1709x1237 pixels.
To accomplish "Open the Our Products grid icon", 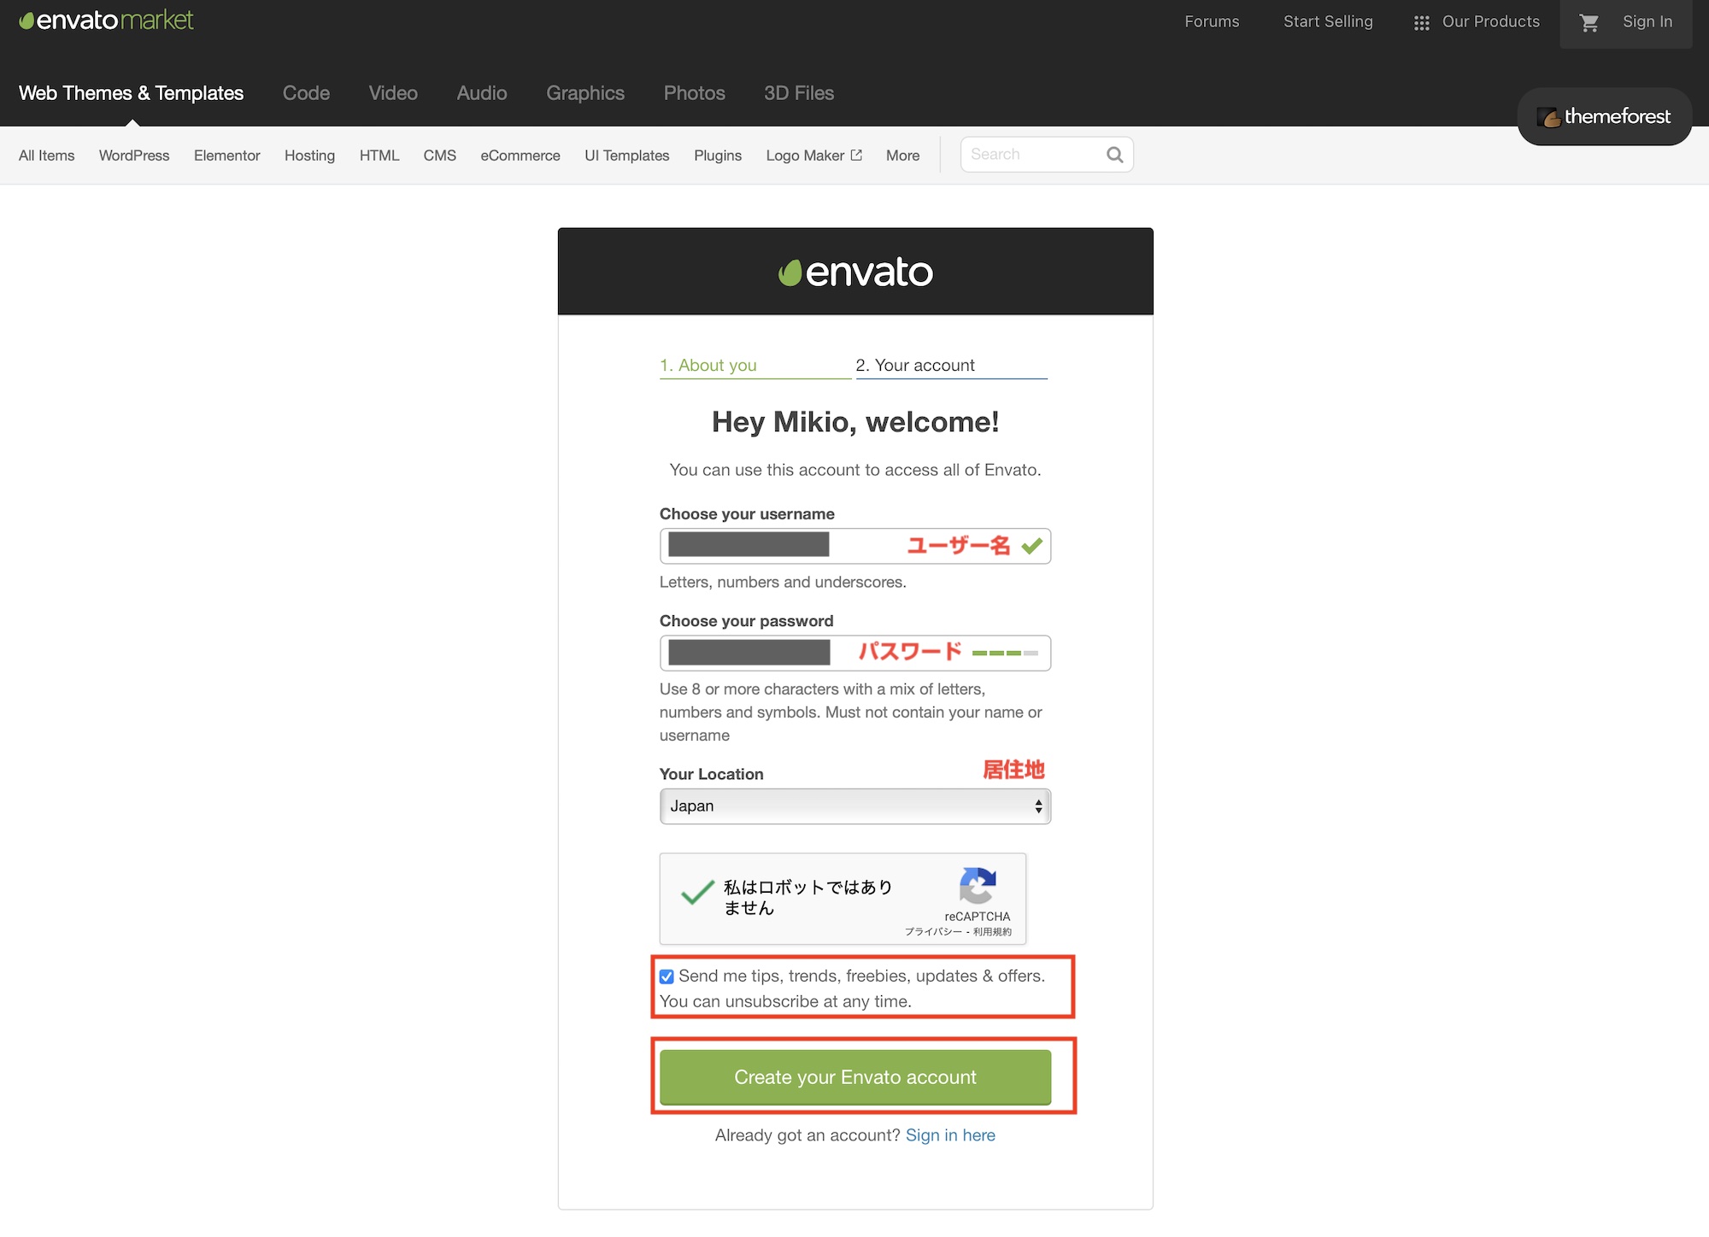I will [1421, 23].
